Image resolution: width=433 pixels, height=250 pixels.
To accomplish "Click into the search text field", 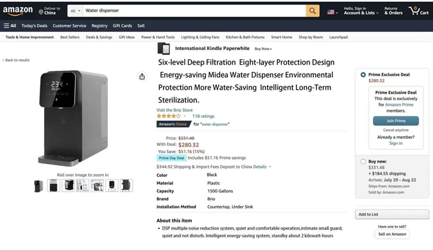I will point(193,10).
